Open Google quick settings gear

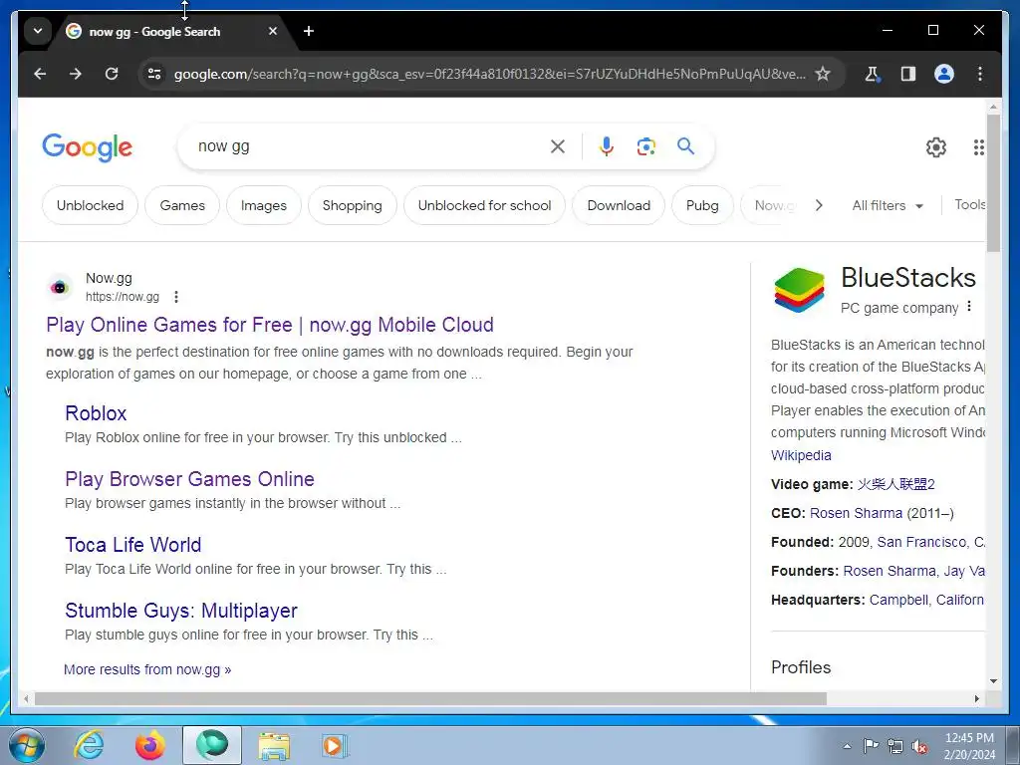936,147
